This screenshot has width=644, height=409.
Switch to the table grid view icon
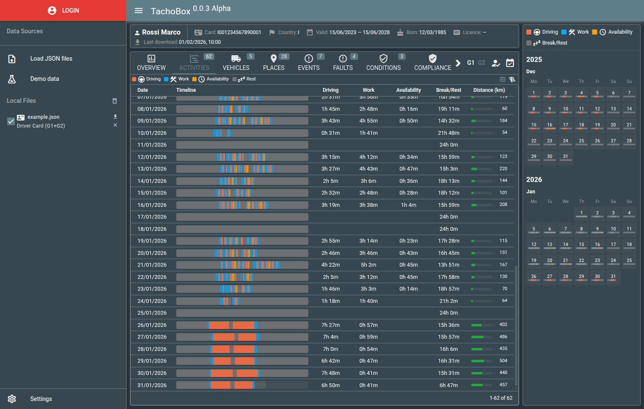click(502, 80)
